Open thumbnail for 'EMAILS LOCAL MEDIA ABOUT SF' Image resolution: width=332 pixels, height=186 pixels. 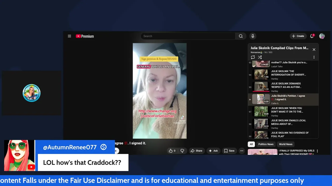tap(261, 124)
